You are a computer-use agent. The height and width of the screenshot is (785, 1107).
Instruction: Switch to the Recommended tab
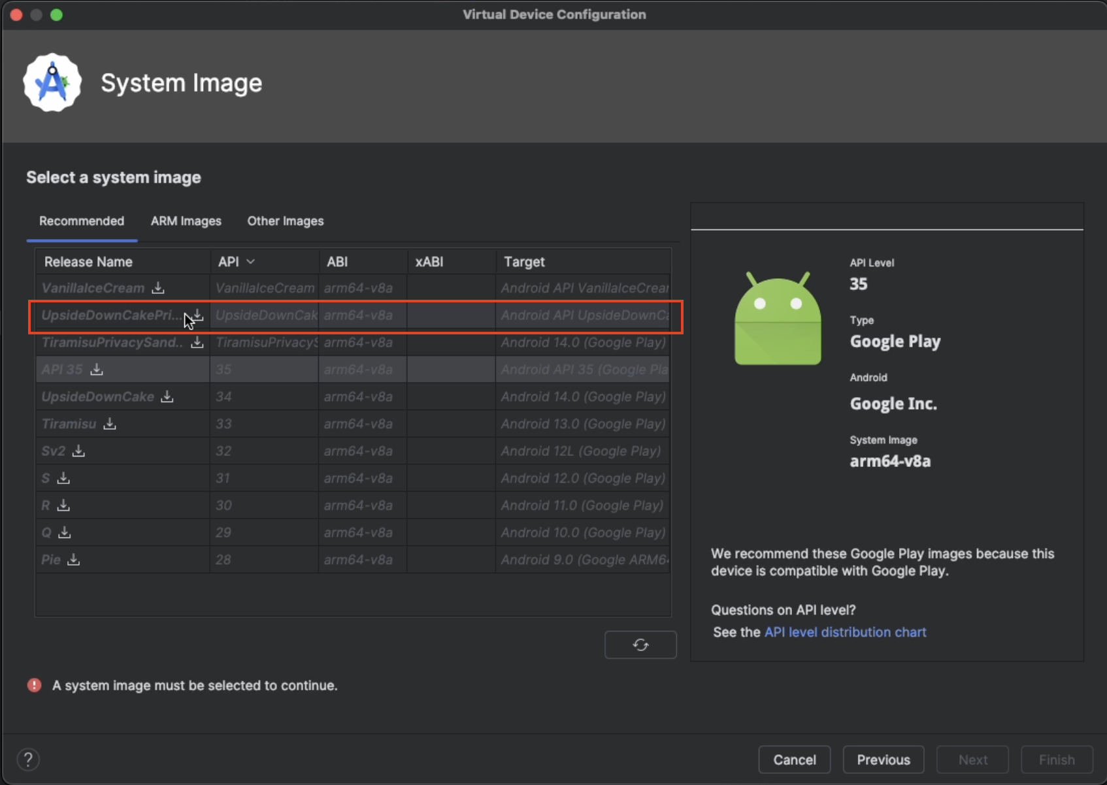point(82,221)
